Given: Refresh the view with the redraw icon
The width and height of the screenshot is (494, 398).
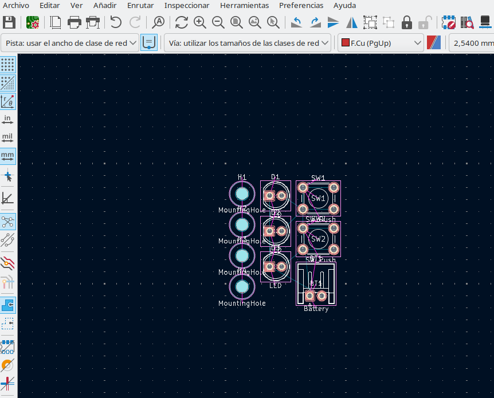Looking at the screenshot, I should (182, 23).
